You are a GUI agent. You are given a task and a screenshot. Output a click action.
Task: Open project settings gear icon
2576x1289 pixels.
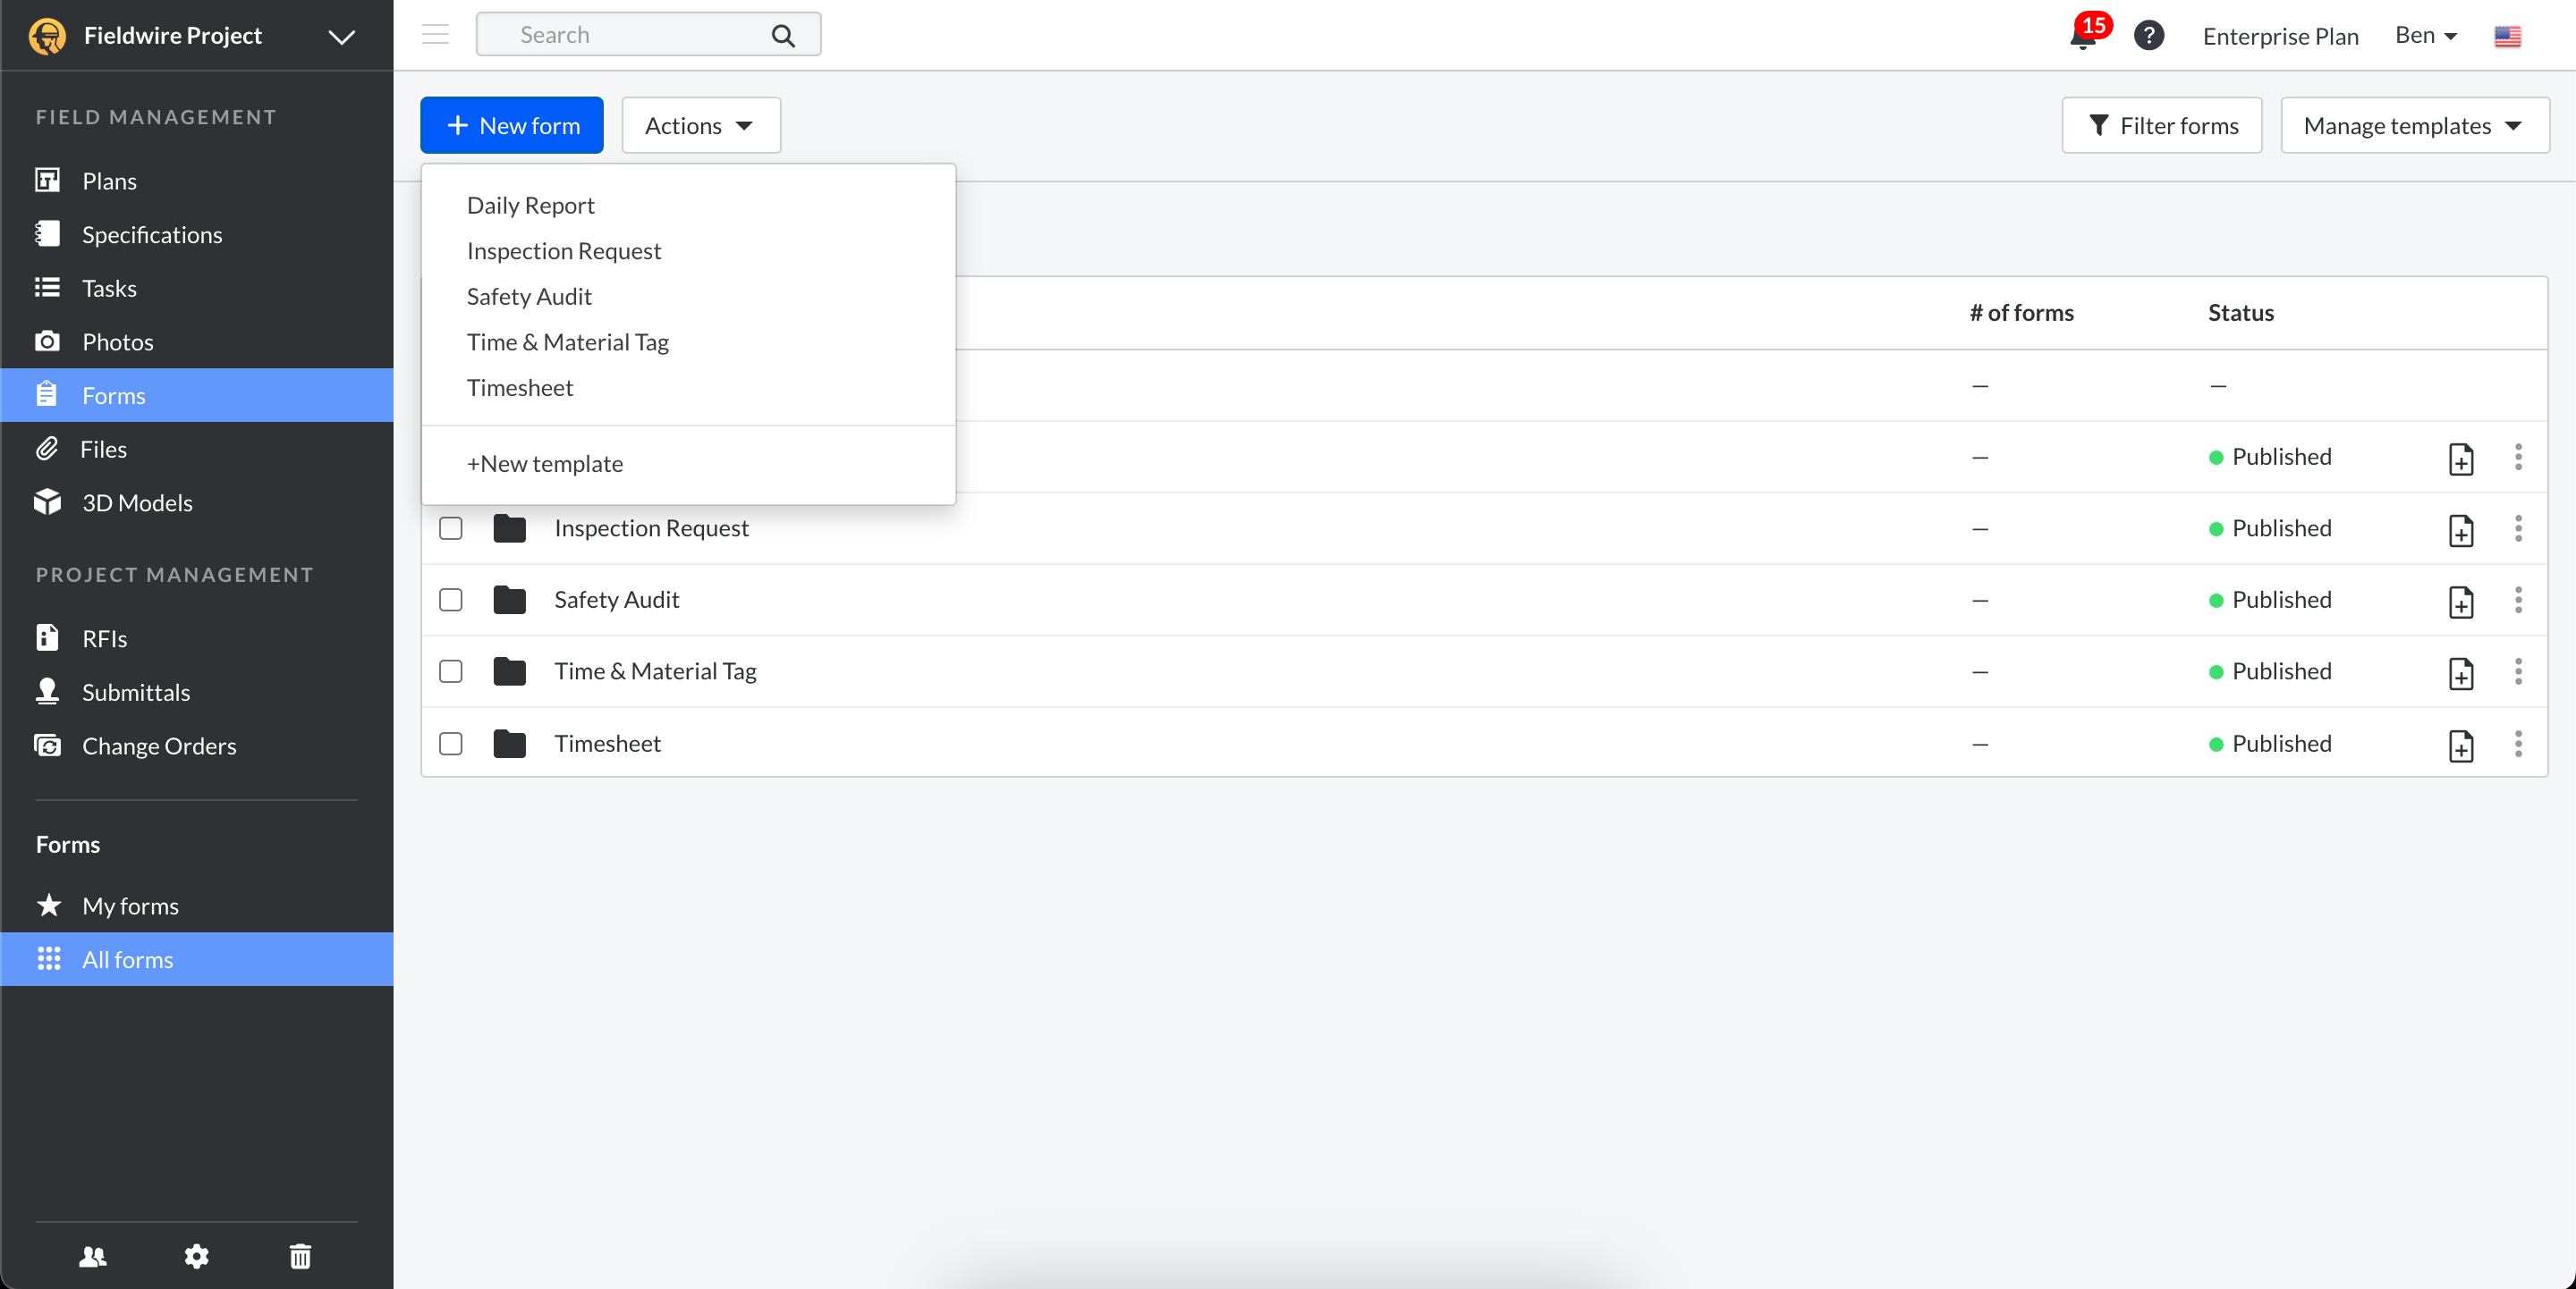click(196, 1255)
